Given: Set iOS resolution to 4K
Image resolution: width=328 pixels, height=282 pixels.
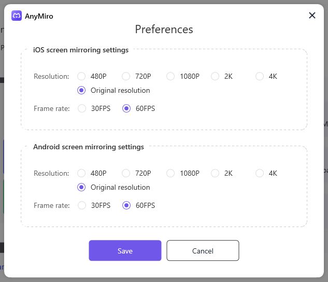Looking at the screenshot, I should pyautogui.click(x=260, y=76).
